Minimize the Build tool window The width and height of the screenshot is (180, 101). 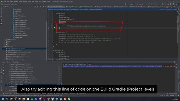click(177, 62)
